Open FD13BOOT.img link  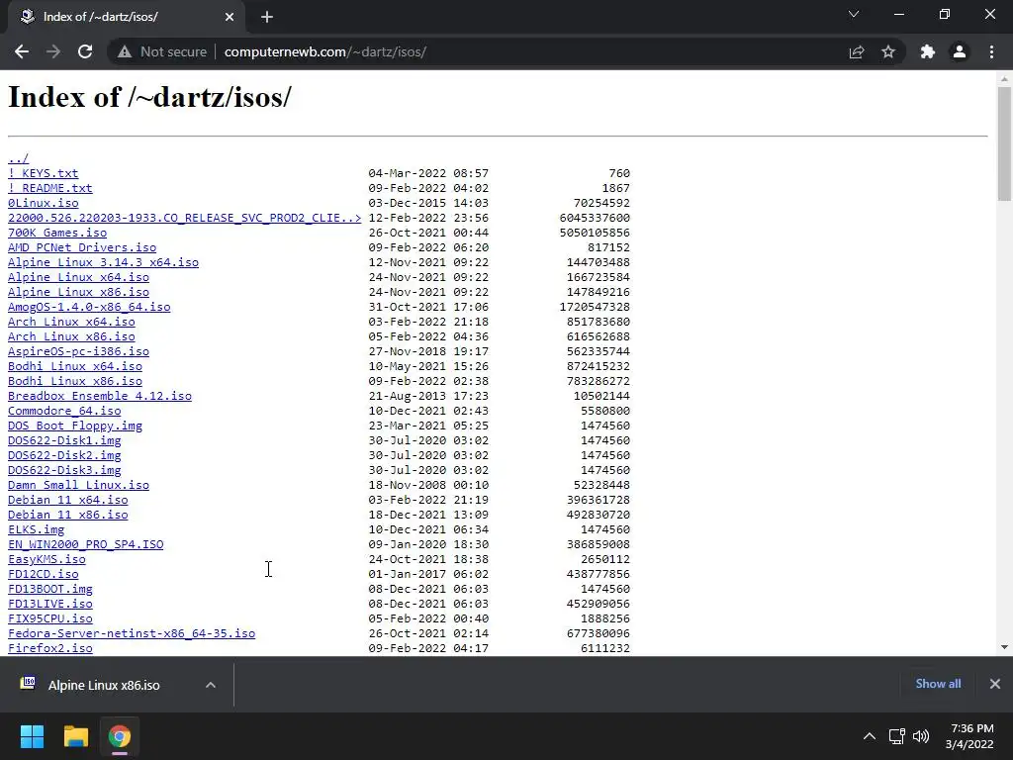(50, 590)
